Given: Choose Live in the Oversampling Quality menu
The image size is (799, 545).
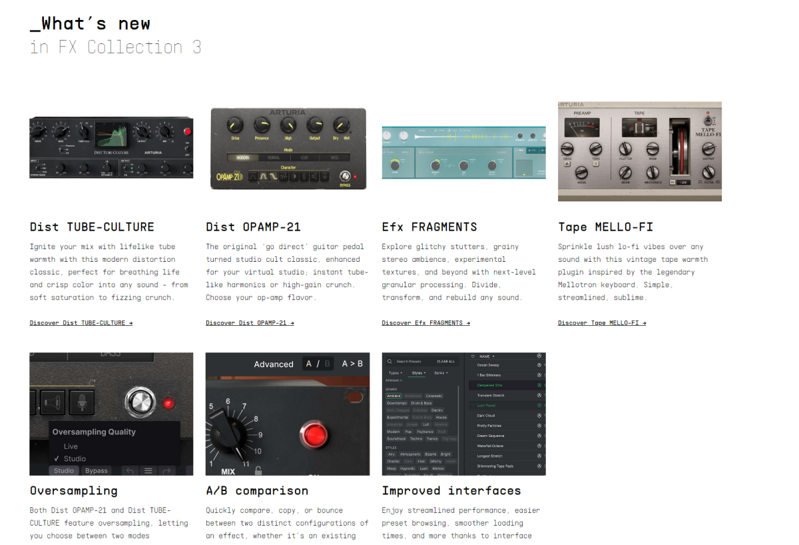Looking at the screenshot, I should (71, 446).
